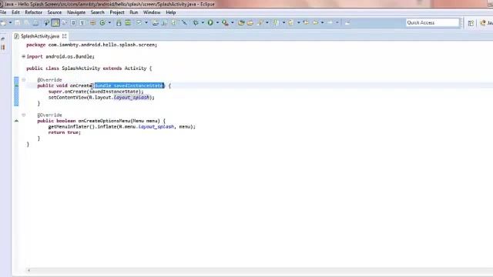
Task: Close the SplashActivity.java tab
Action: (65, 36)
